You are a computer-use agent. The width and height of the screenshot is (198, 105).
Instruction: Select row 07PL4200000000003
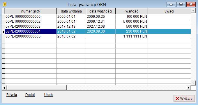98,26
